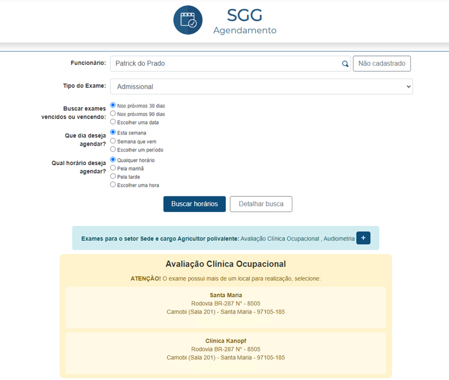Screen dimensions: 449x380
Task: Select 'Semana que vem' radio button
Action: 113,141
